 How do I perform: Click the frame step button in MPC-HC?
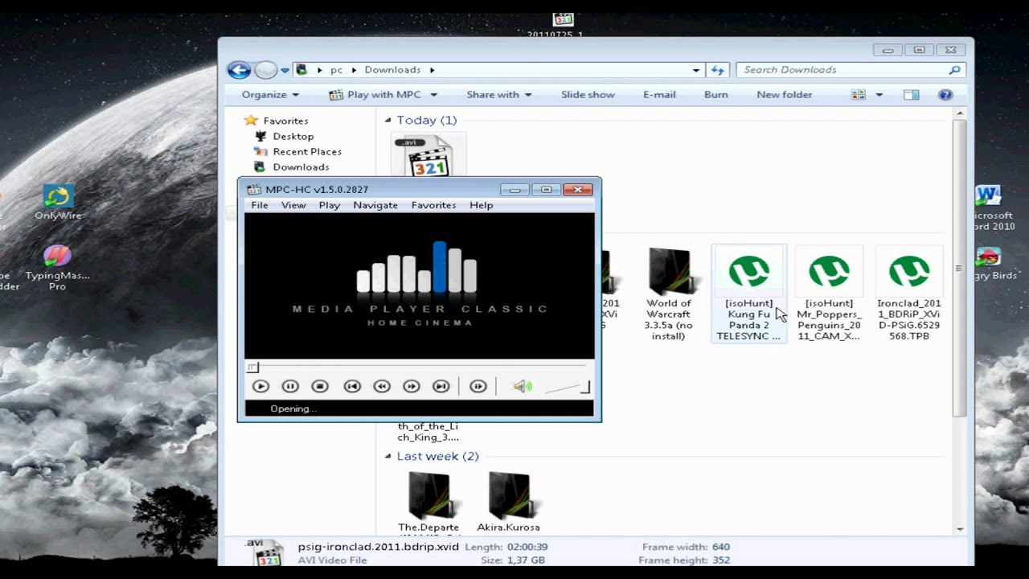(x=478, y=387)
